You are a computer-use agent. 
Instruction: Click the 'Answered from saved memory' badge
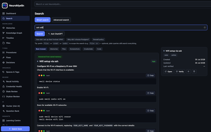click(x=50, y=57)
